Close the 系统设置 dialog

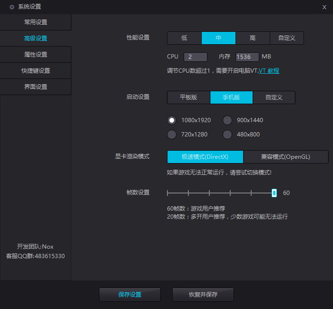tap(324, 7)
